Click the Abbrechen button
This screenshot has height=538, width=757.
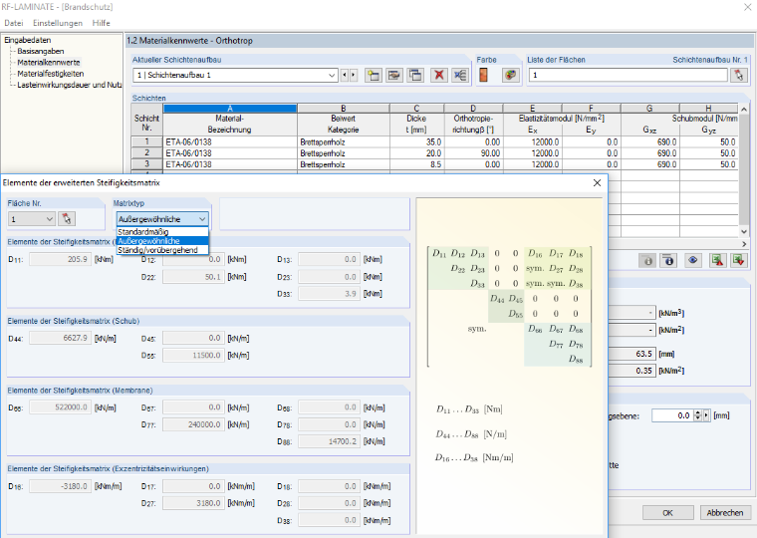(725, 513)
